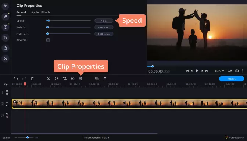Click the Redo arrow in timeline toolbar
This screenshot has width=247, height=141.
(24, 78)
